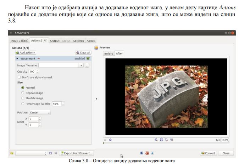The height and width of the screenshot is (164, 239).
Task: Select Percentage (width) size option
Action: tap(23, 104)
